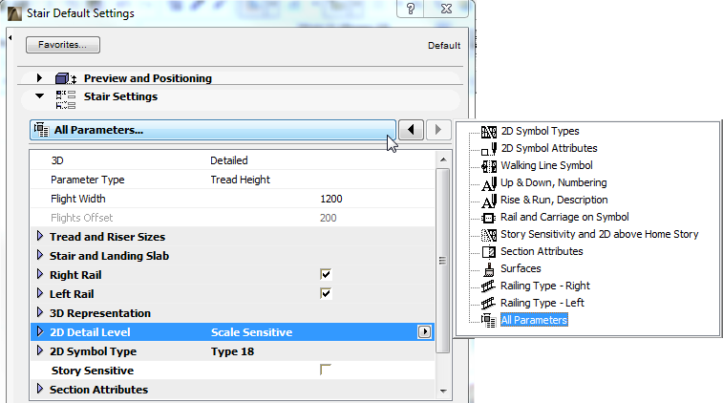Click the Rise & Run, Description icon
The image size is (723, 403).
coord(489,201)
